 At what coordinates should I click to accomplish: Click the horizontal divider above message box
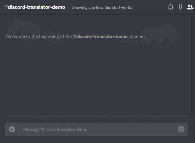[x=96, y=116]
